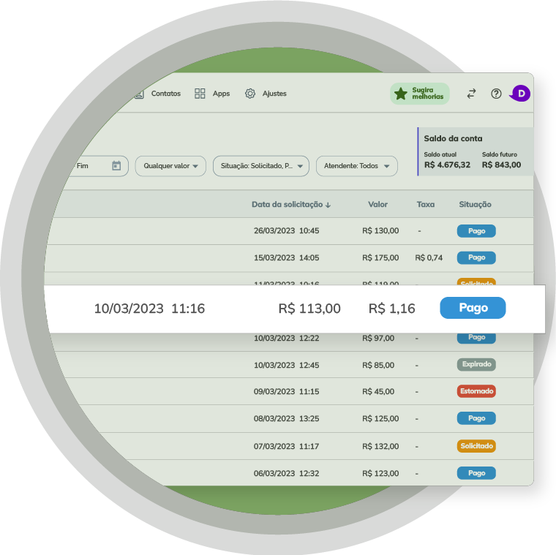Open the Contatos menu item
The width and height of the screenshot is (556, 555).
pos(165,94)
